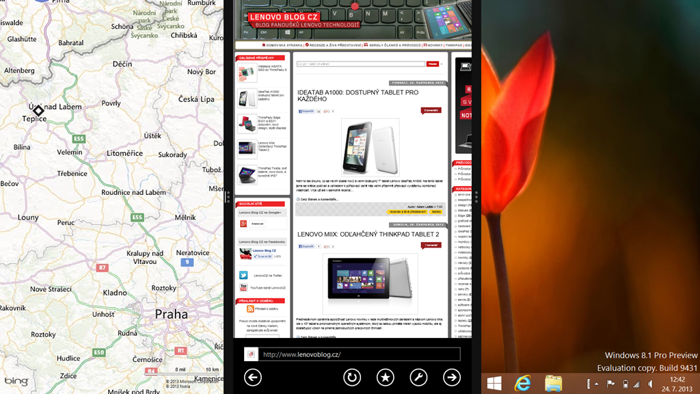Open File Explorer from the taskbar
The height and width of the screenshot is (394, 700).
click(553, 384)
